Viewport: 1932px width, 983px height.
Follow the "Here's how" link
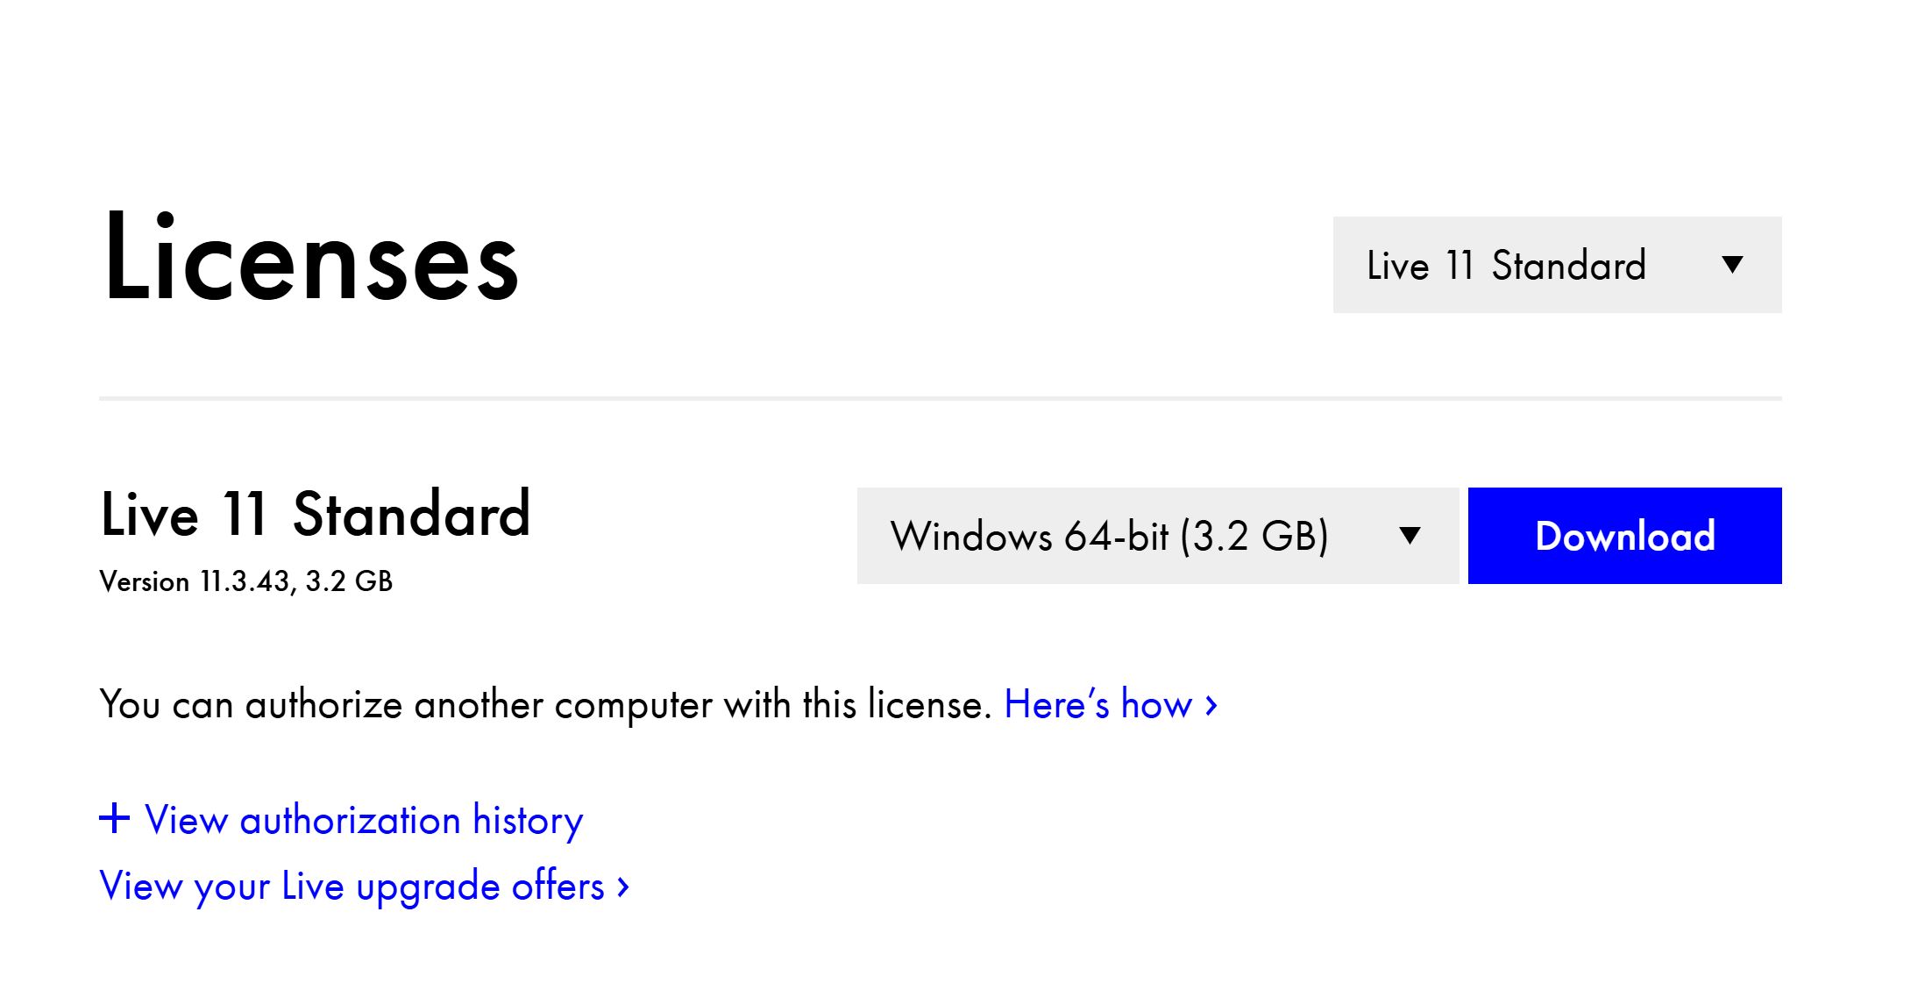(x=1097, y=705)
